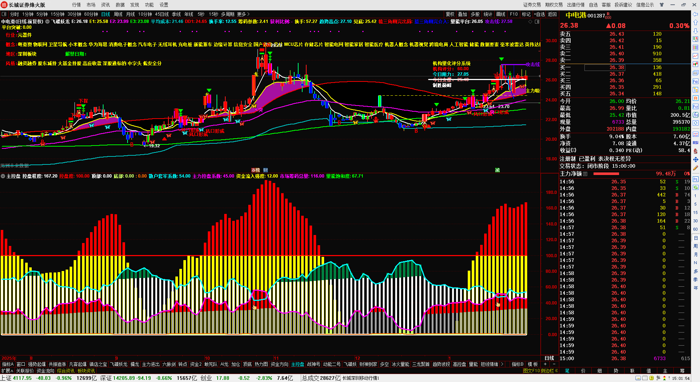Open the 主力净额 list icon
This screenshot has width=700, height=382.
585,174
